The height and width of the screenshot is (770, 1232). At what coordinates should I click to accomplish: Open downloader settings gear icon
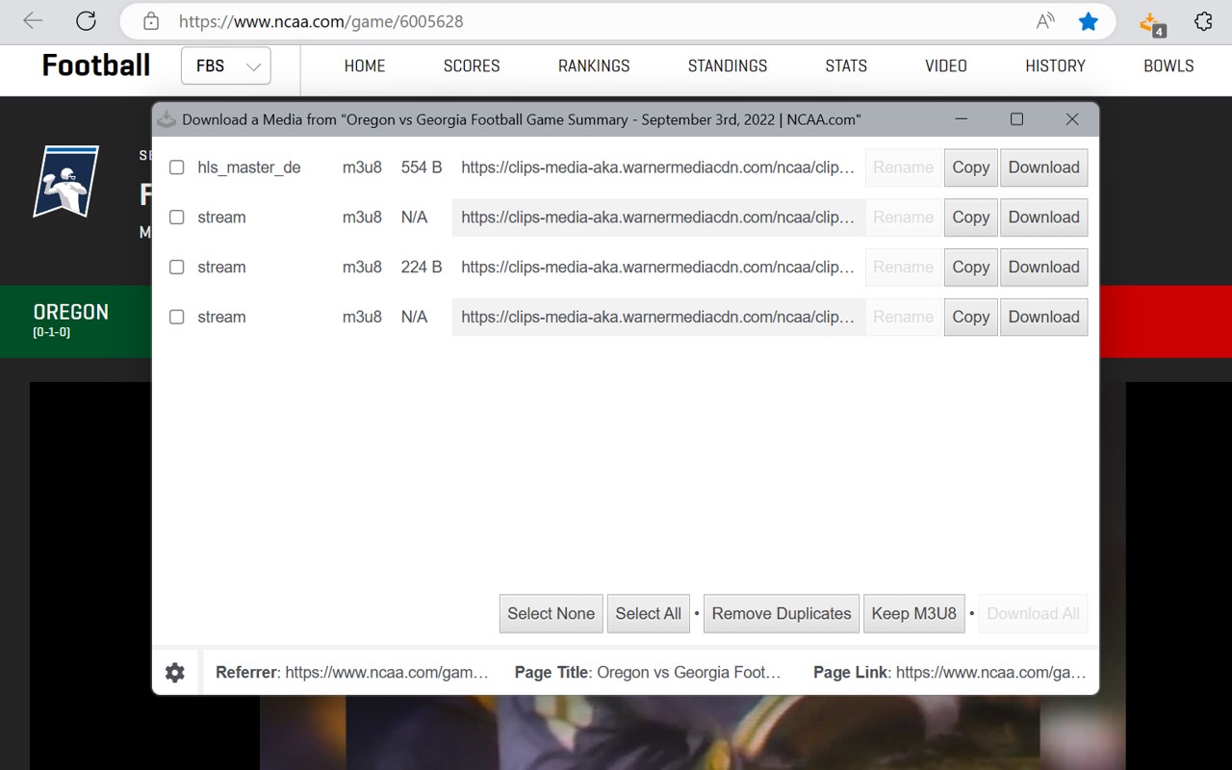[175, 673]
